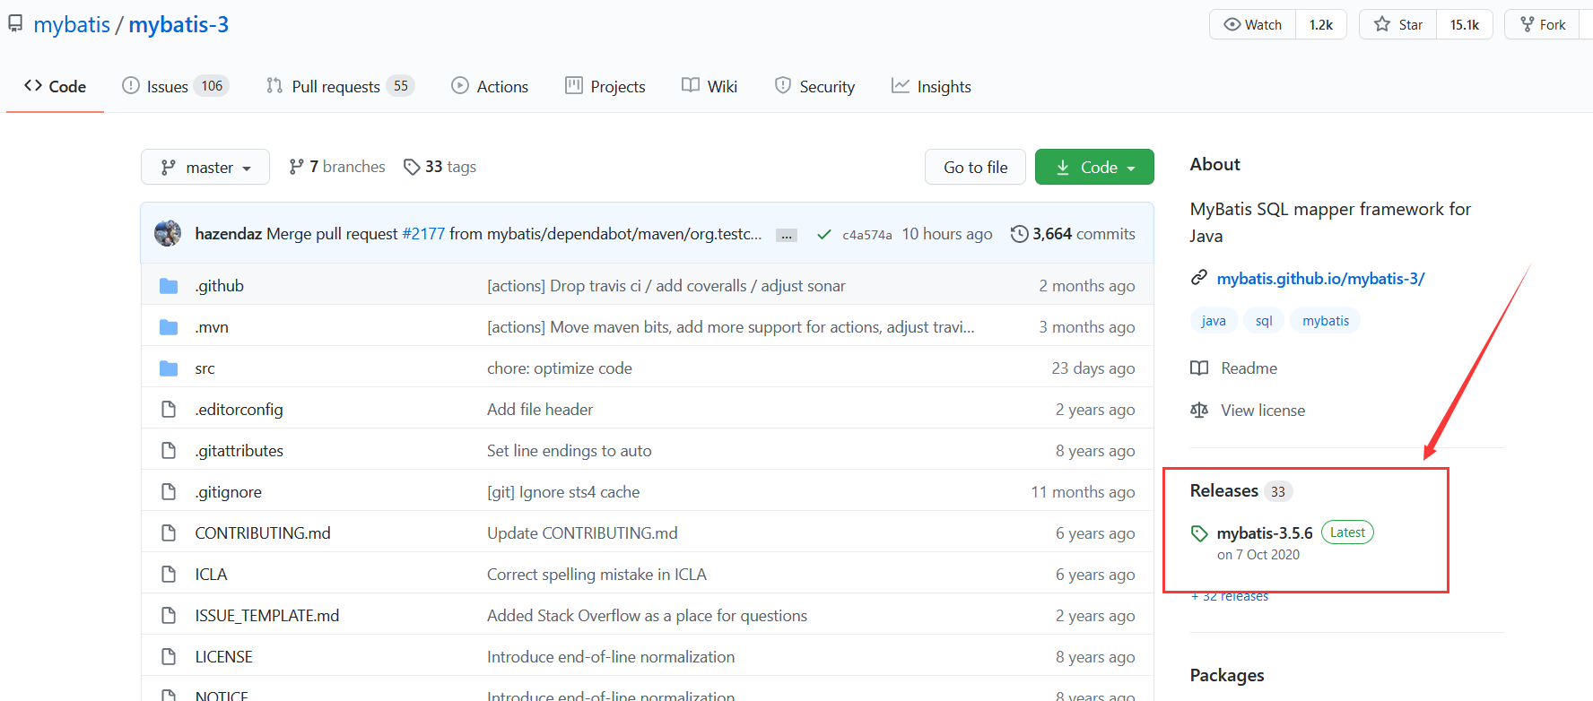Click the green commit status checkmark
The width and height of the screenshot is (1593, 701).
pos(823,235)
